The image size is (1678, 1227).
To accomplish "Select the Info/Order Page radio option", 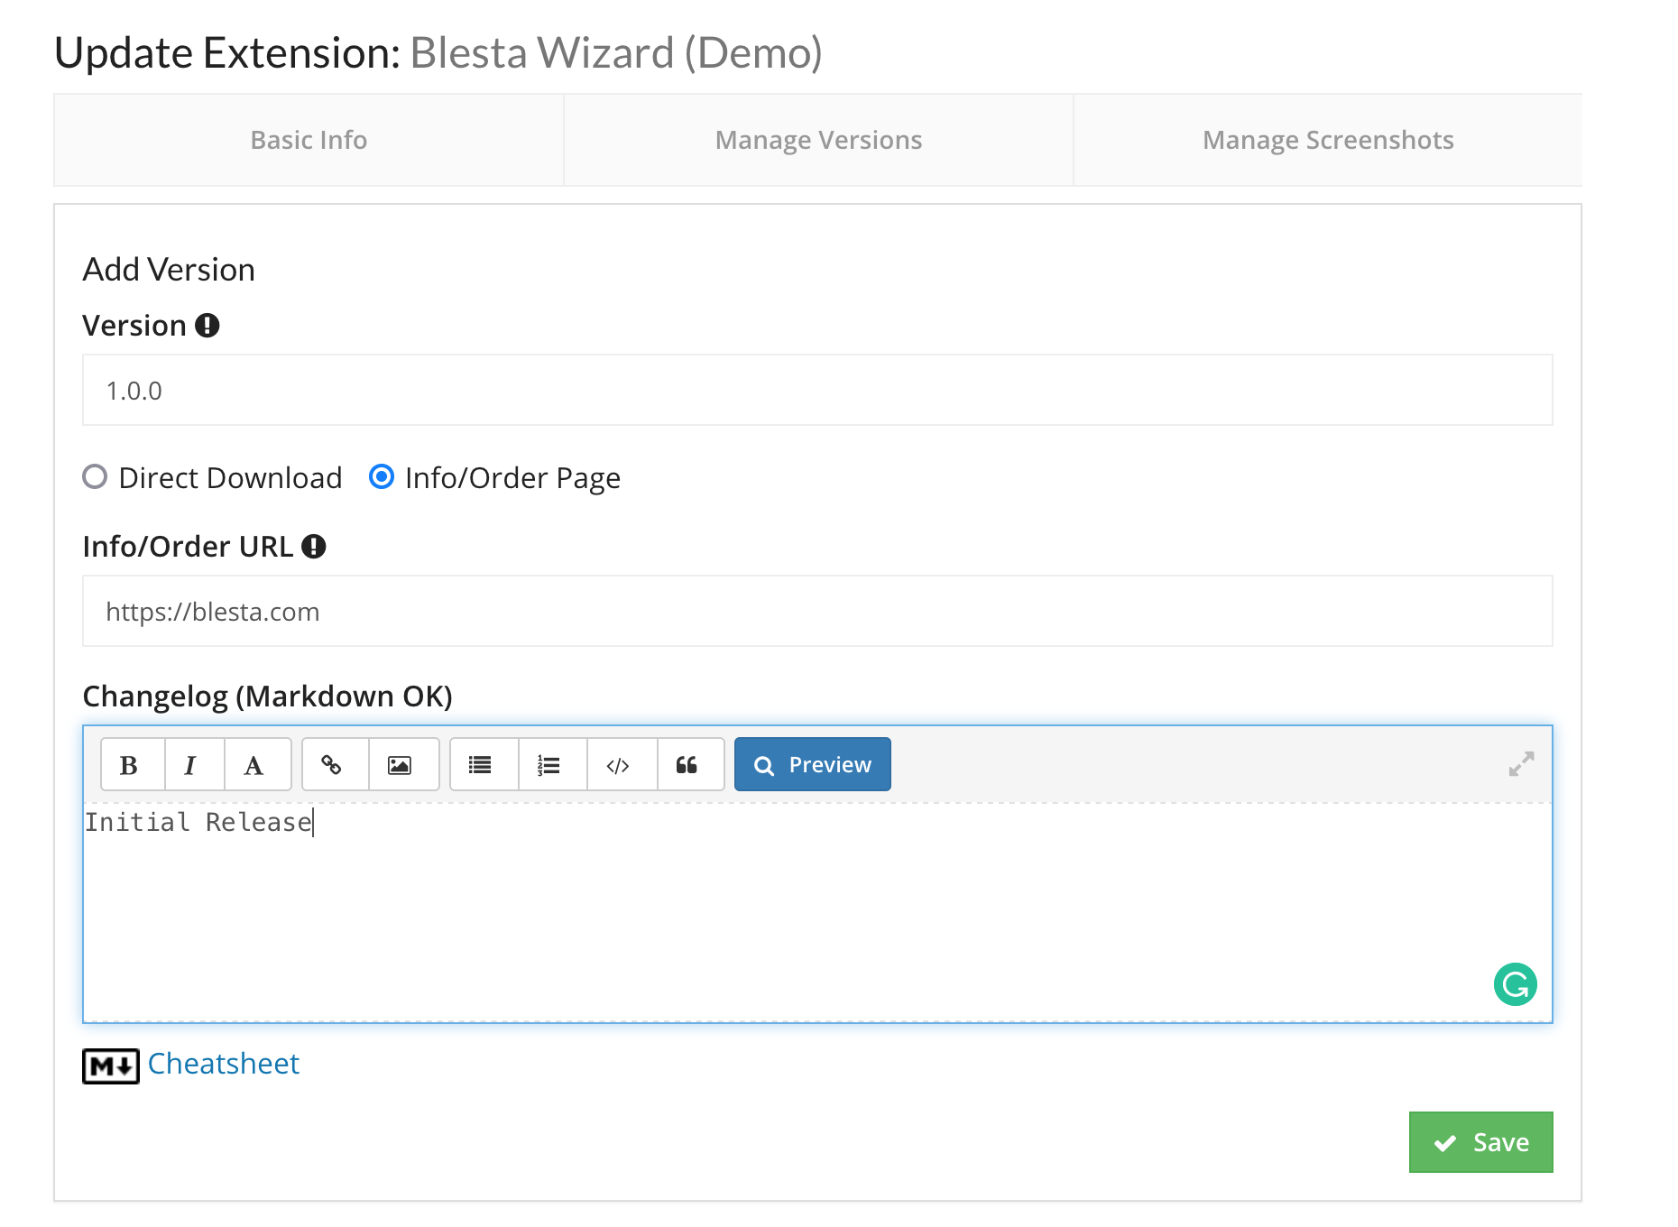I will click(x=382, y=477).
